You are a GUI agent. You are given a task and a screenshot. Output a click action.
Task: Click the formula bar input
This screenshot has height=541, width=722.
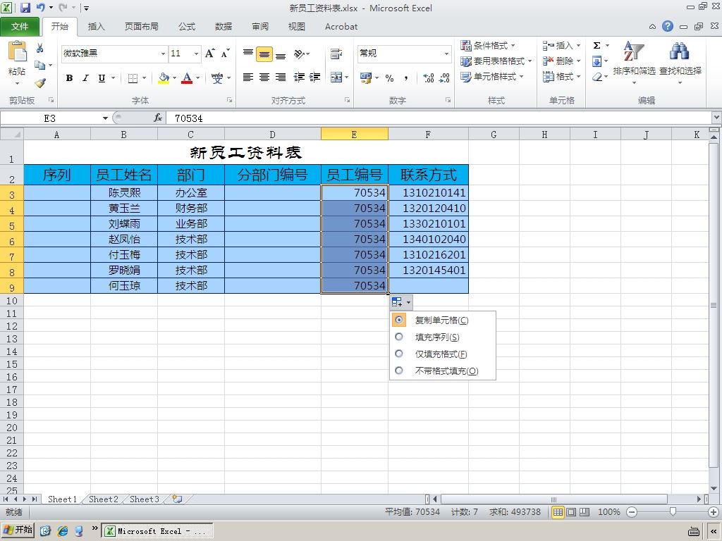pos(439,118)
